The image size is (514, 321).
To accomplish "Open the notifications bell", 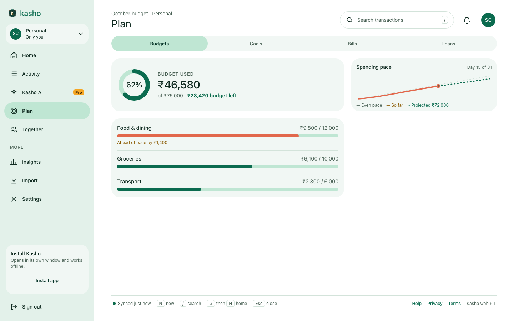I will tap(467, 20).
